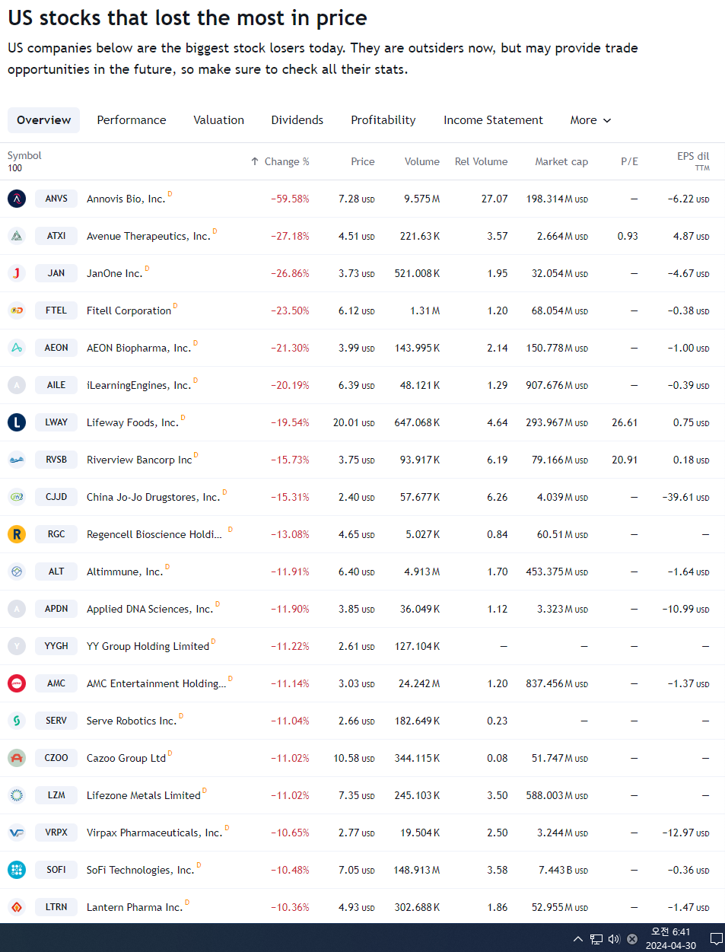The image size is (725, 952).
Task: Open the ANVS ticker link
Action: point(56,199)
